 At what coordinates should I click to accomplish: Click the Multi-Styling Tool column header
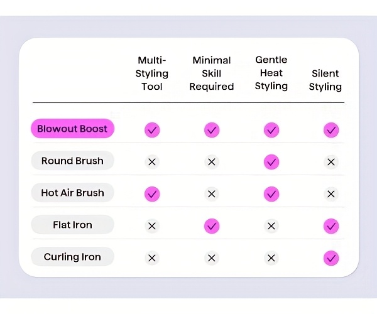pyautogui.click(x=152, y=73)
